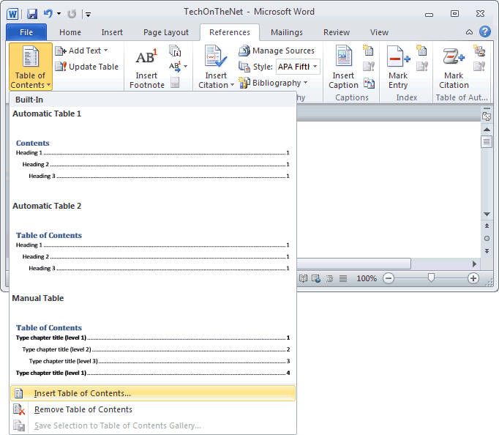Screen dimensions: 499x435
Task: Click the Insert Table of Authorities icon
Action: (479, 51)
